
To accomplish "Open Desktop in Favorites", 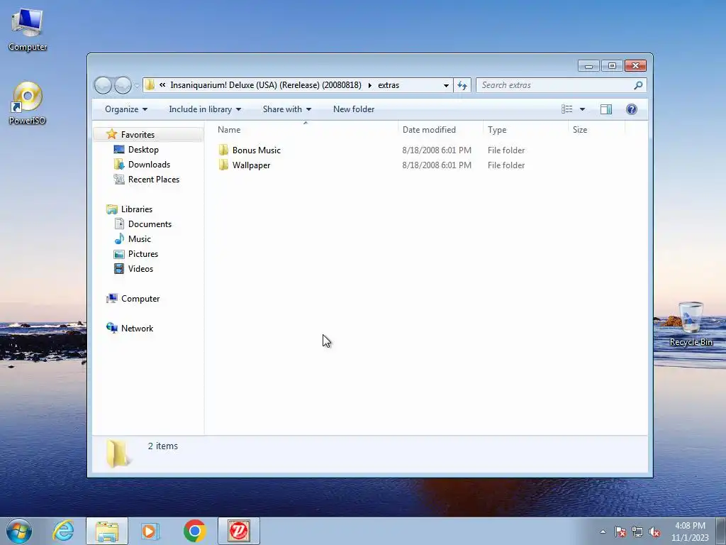I will coord(143,150).
